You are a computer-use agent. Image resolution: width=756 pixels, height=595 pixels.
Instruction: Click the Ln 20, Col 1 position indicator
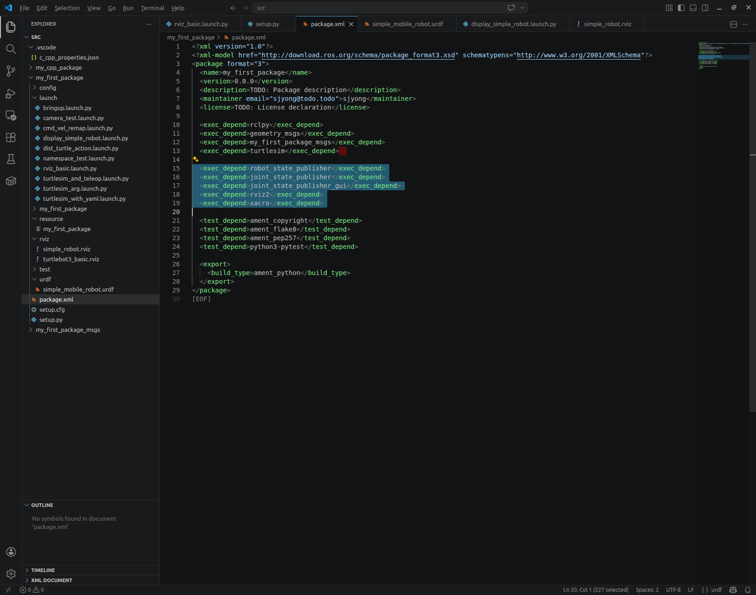coord(595,590)
